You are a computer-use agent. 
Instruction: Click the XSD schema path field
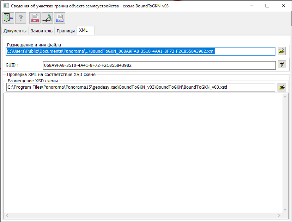click(x=140, y=87)
